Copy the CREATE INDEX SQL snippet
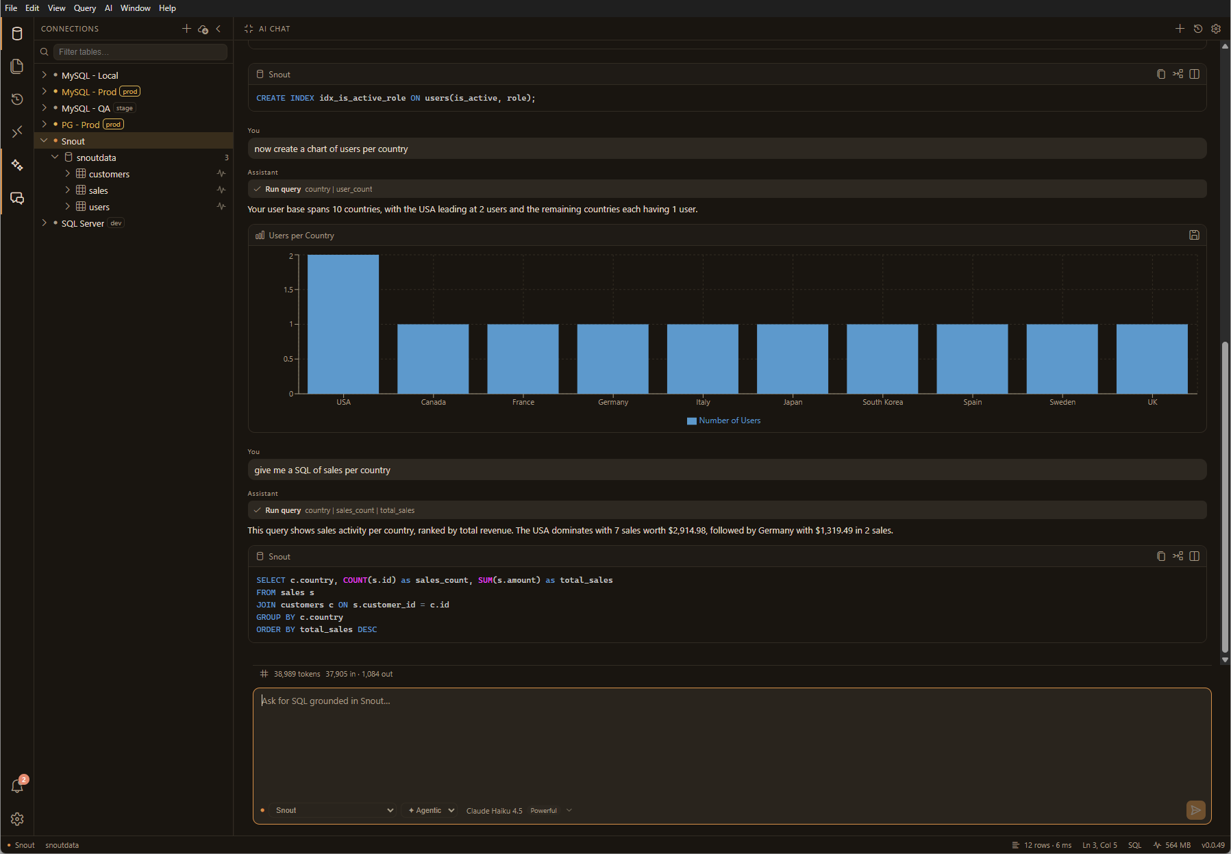 [x=1161, y=74]
